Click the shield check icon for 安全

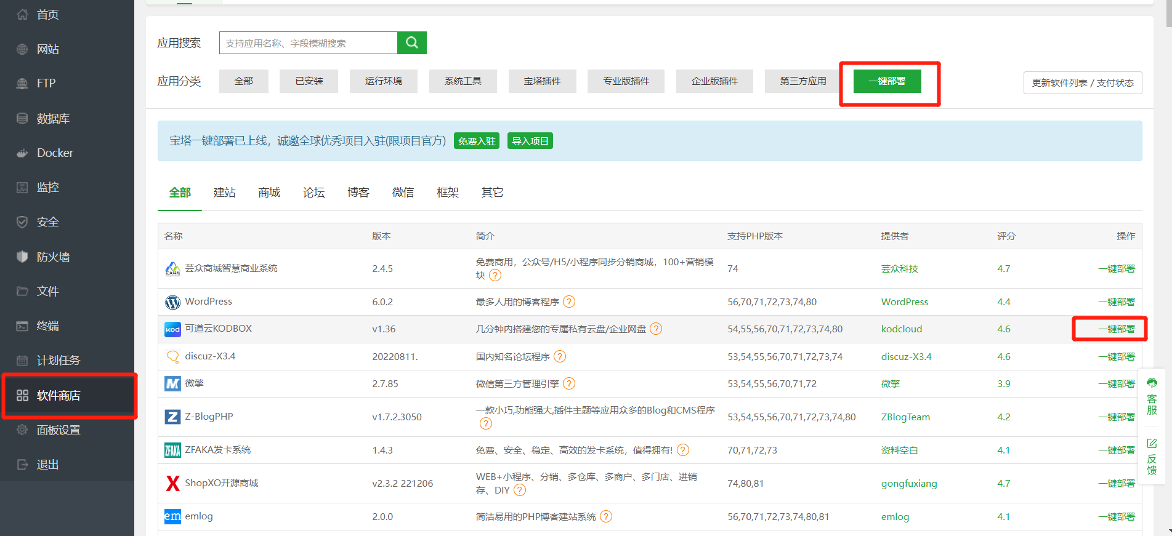click(x=22, y=222)
